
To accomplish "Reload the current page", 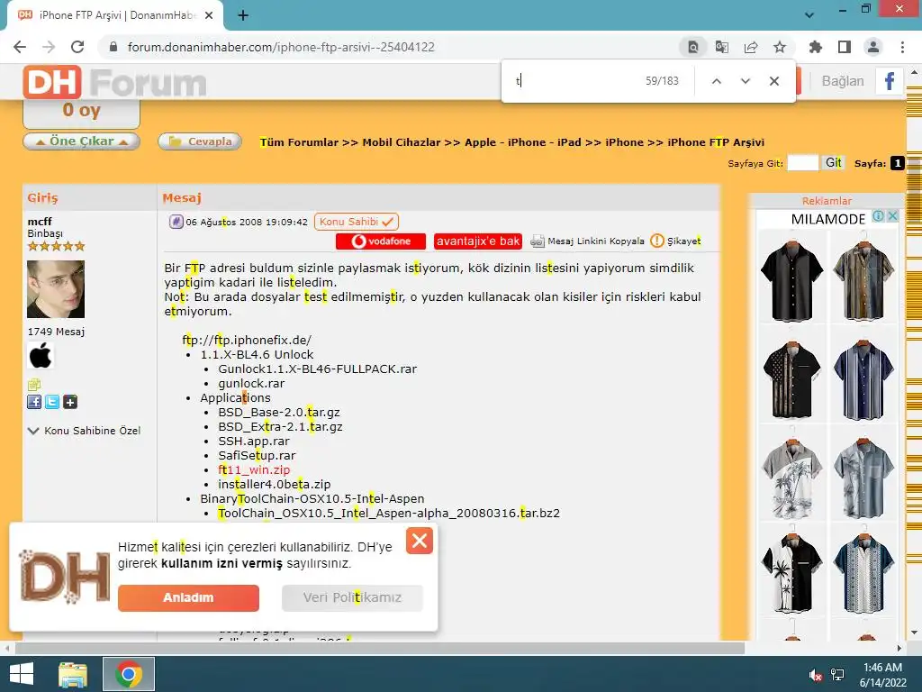I will (77, 47).
